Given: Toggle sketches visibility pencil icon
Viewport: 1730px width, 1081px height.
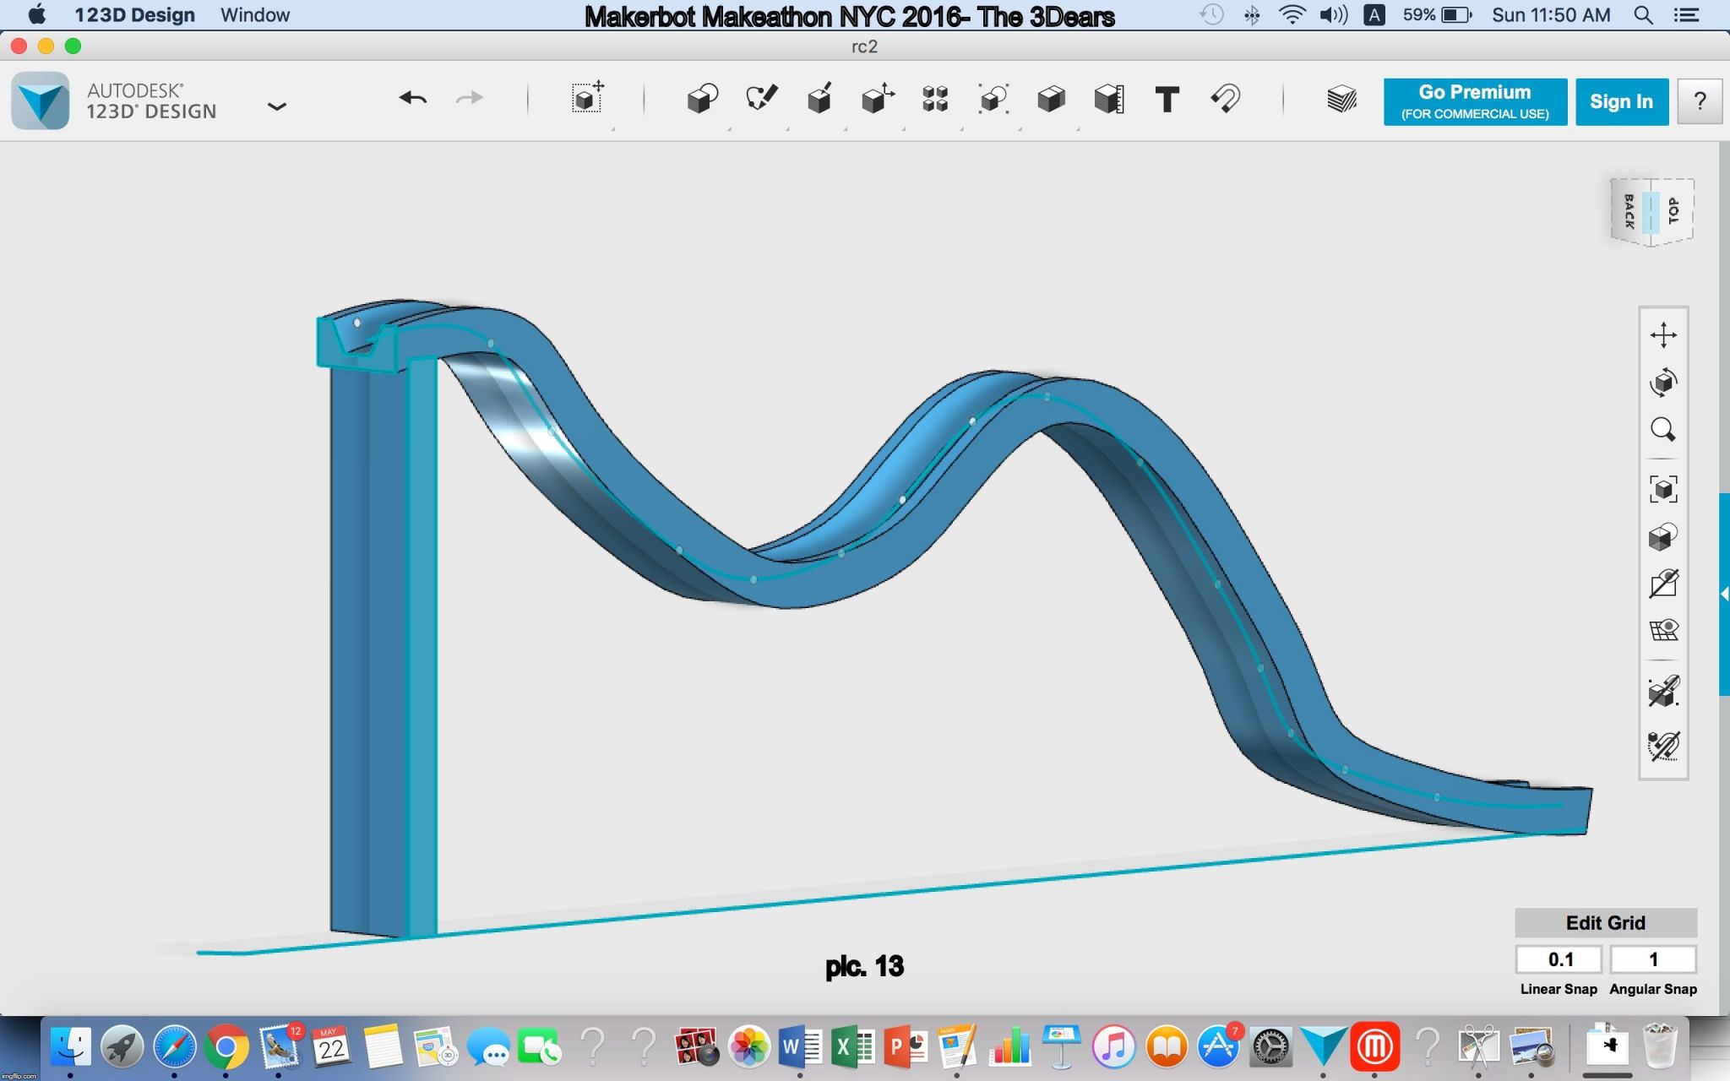Looking at the screenshot, I should tap(1663, 584).
